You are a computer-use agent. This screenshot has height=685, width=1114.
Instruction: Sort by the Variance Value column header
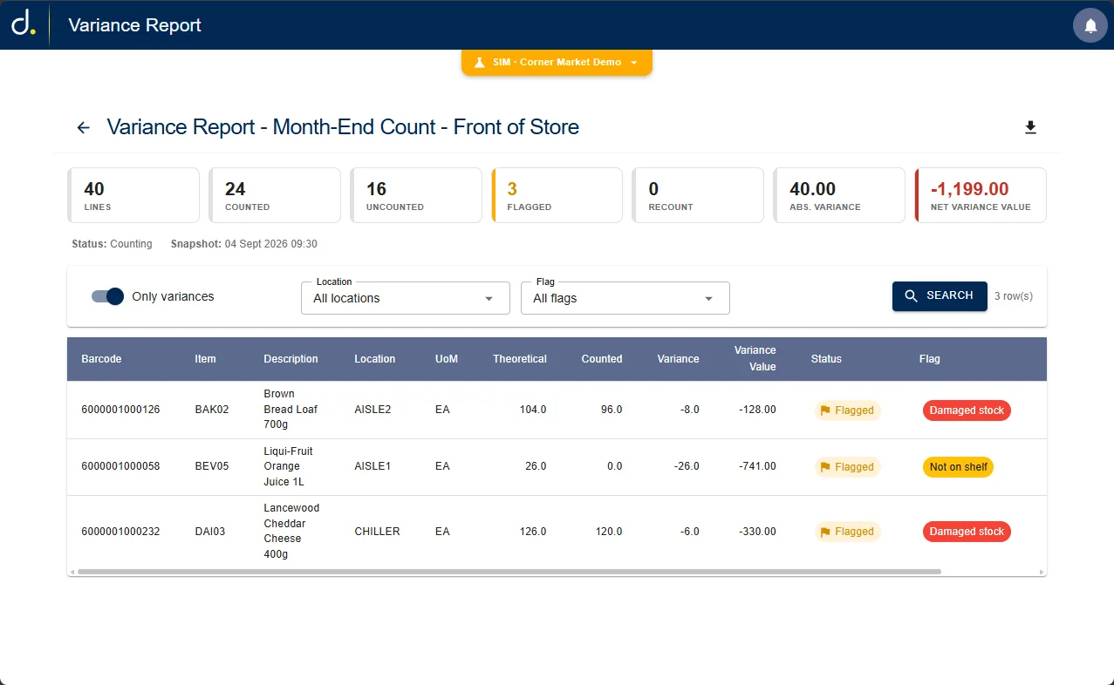pos(755,358)
